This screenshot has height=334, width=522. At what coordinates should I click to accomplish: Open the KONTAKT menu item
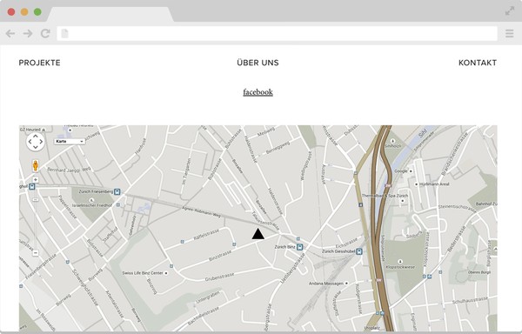click(478, 63)
